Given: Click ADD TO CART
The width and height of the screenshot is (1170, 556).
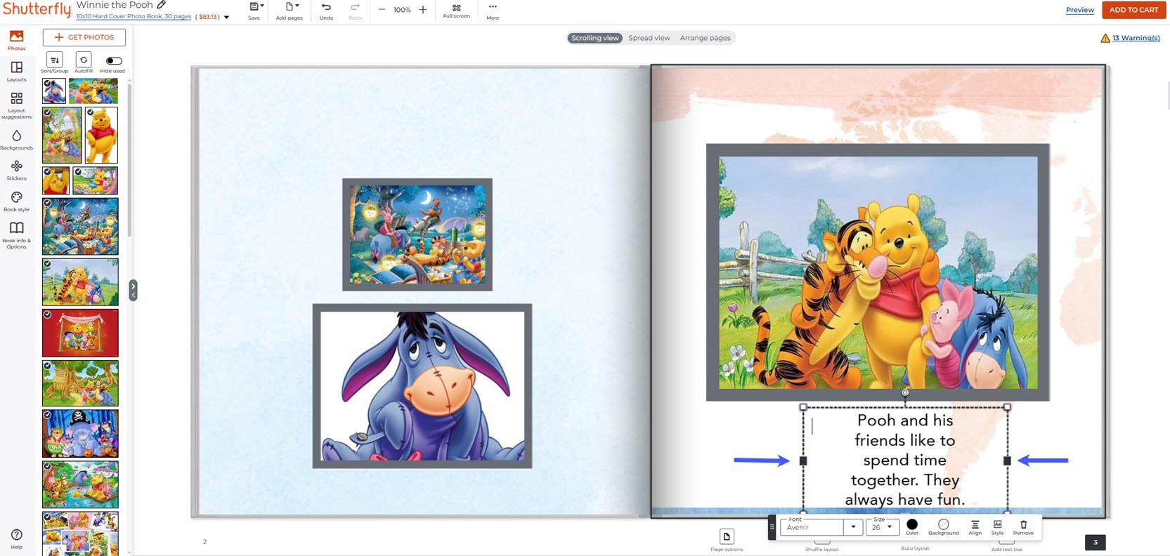Looking at the screenshot, I should (1133, 10).
